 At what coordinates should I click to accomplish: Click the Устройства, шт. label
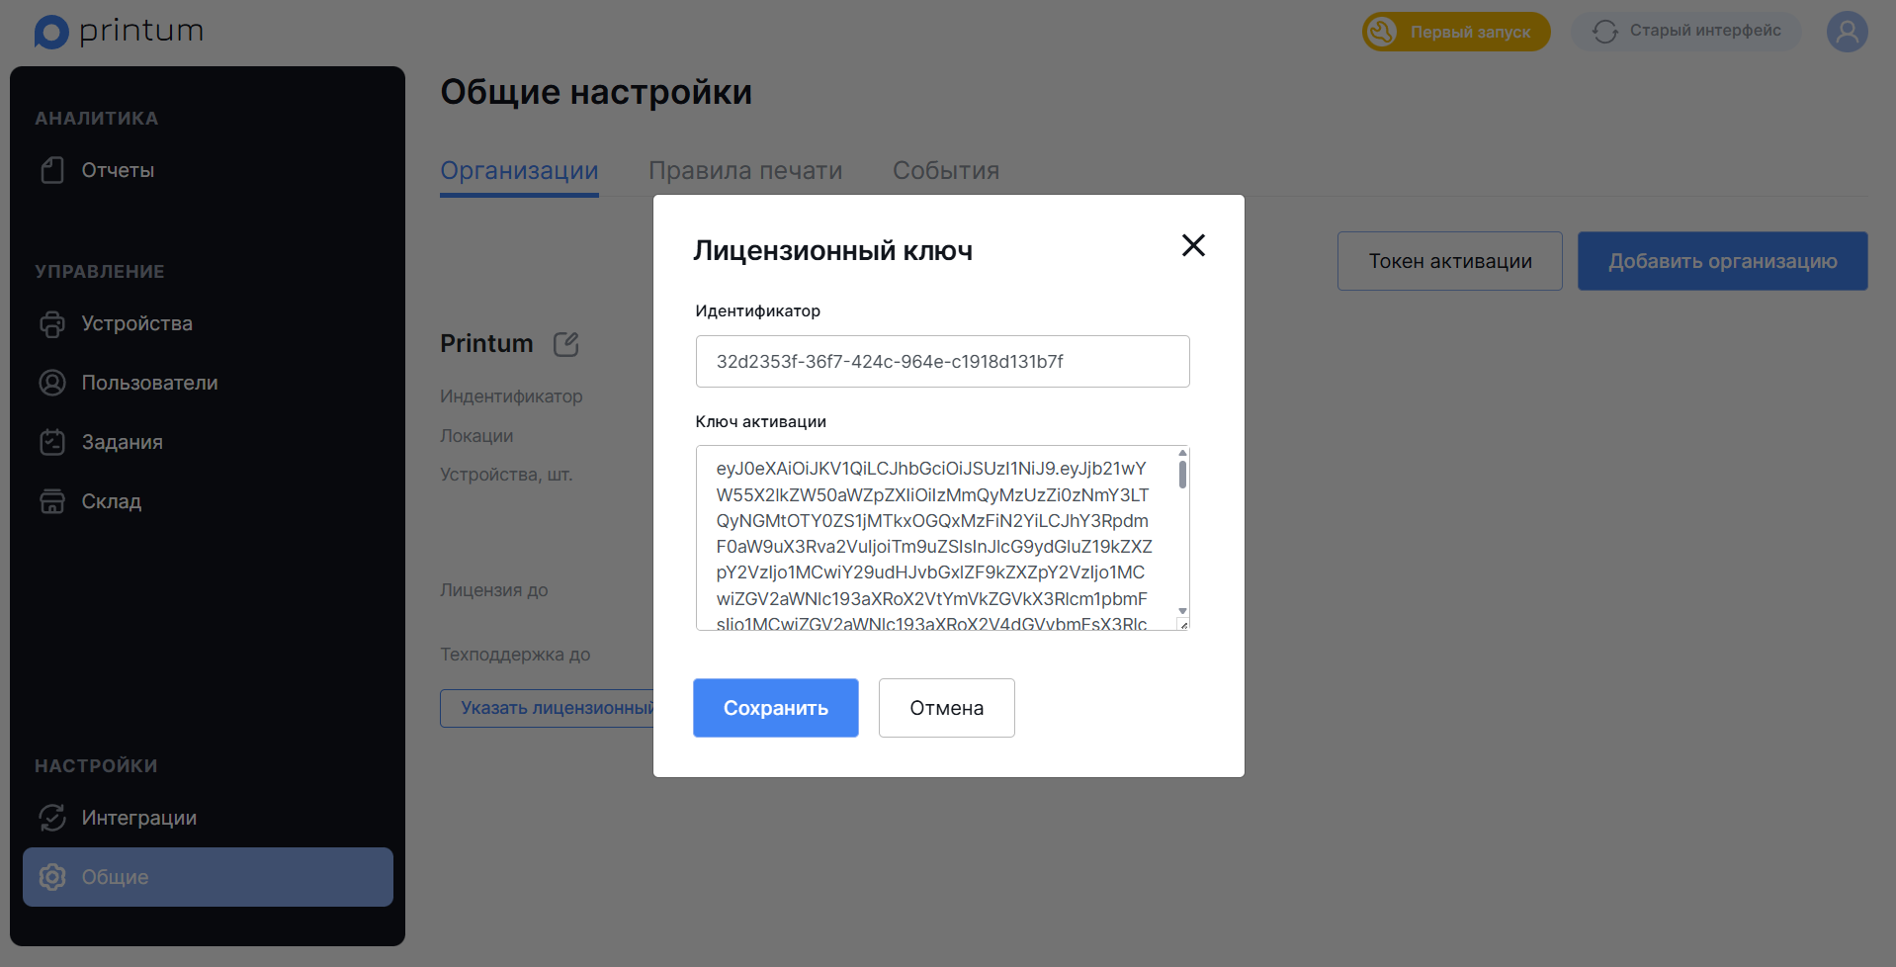[x=506, y=475]
